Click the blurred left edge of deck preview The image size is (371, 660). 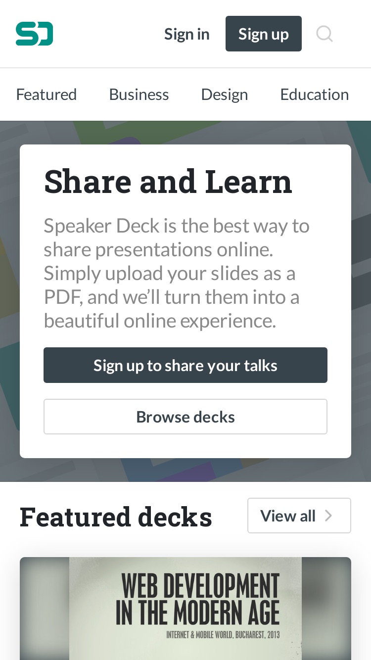tap(45, 609)
